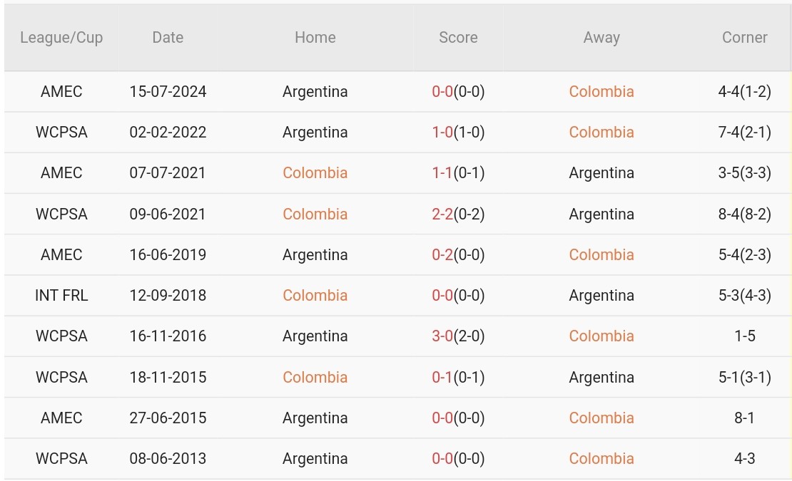Click the 2-2 score on 09-06-2021

click(442, 214)
